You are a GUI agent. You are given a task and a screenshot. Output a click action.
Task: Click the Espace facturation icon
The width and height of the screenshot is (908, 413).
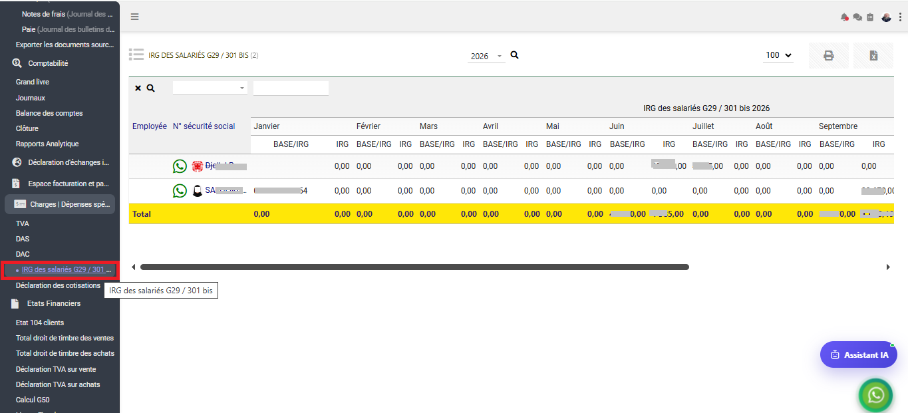tap(17, 184)
